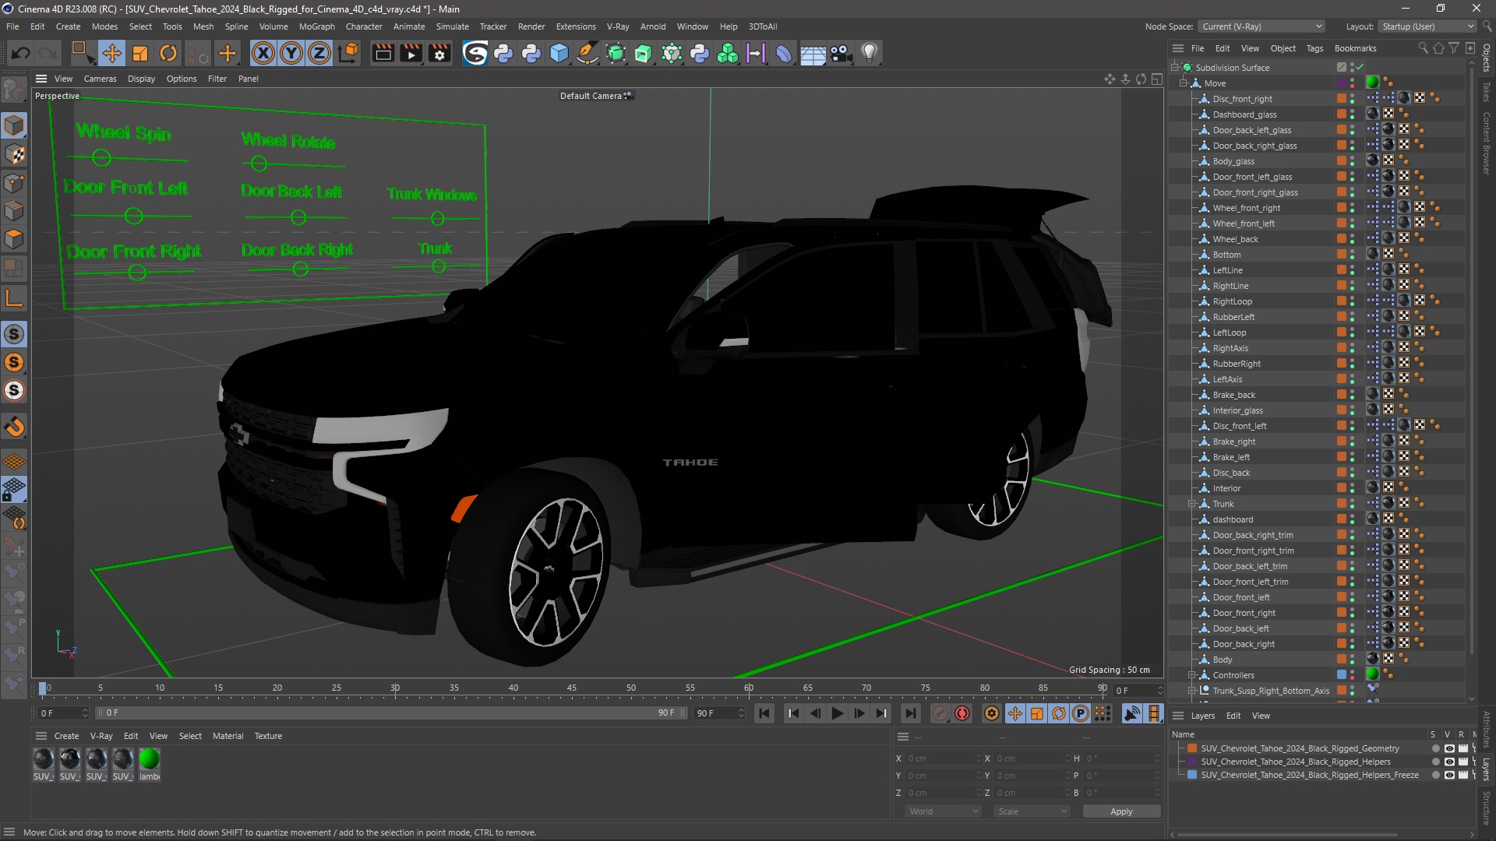Open the V-Ray menu in menu bar
1496x841 pixels.
point(618,26)
